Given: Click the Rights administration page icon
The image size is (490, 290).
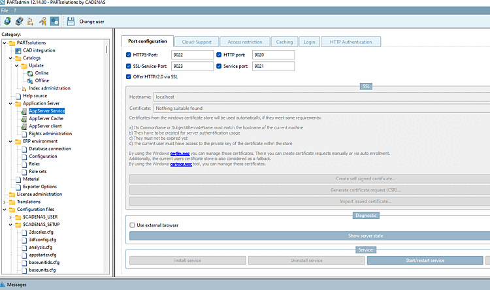Looking at the screenshot, I should (x=24, y=134).
